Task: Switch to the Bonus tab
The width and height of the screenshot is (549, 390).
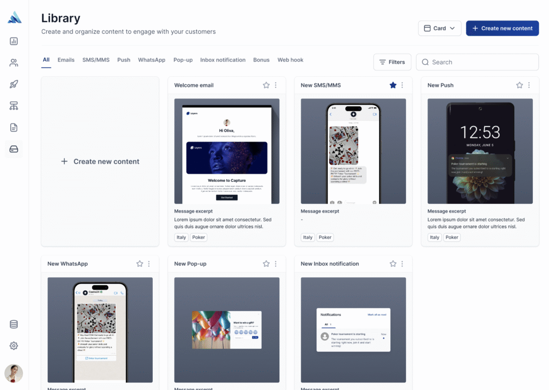Action: tap(262, 60)
